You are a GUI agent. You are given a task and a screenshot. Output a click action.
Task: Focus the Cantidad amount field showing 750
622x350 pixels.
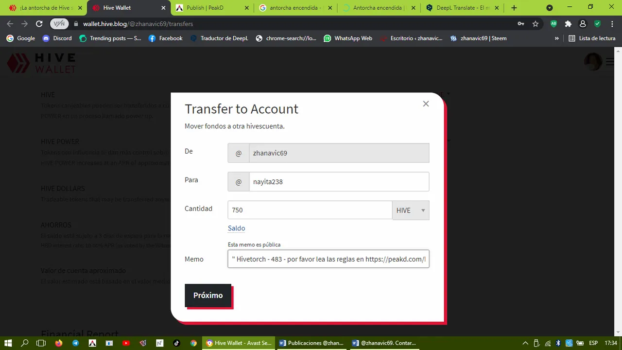point(310,210)
